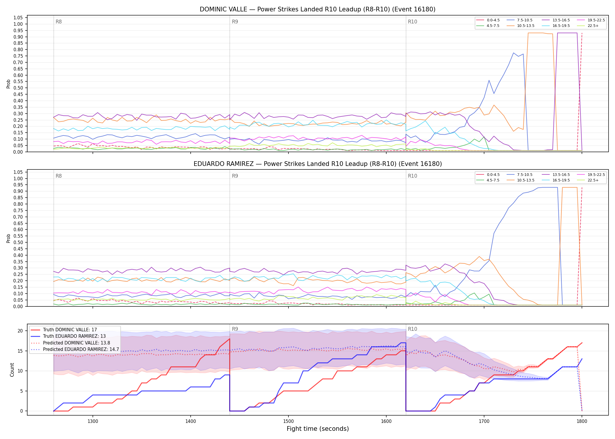The width and height of the screenshot is (615, 439).
Task: Click the 20 tick on Count axis
Action: tap(20, 331)
